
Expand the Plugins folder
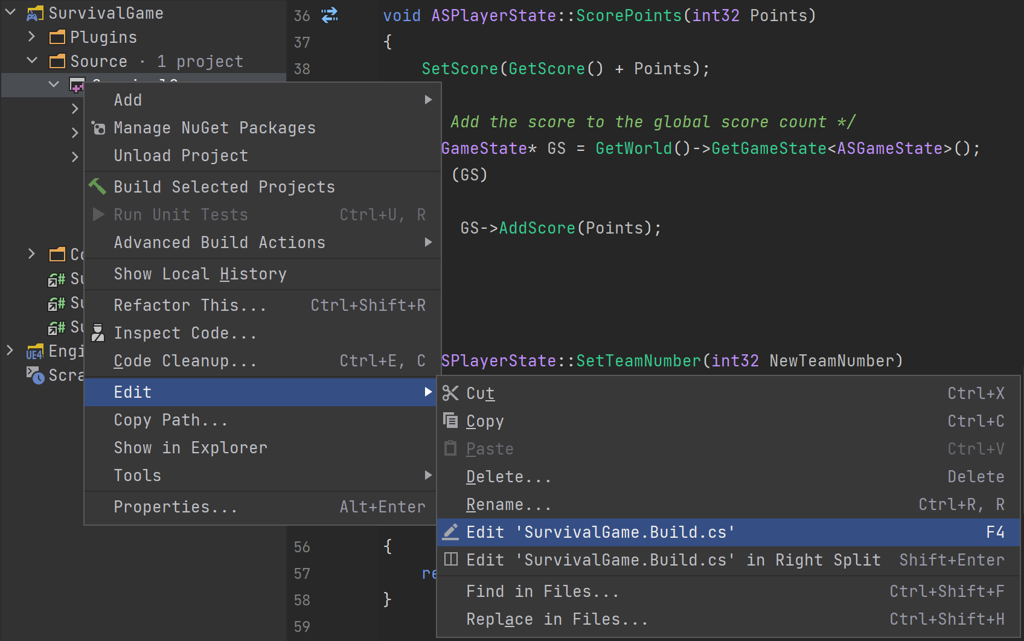pos(31,36)
